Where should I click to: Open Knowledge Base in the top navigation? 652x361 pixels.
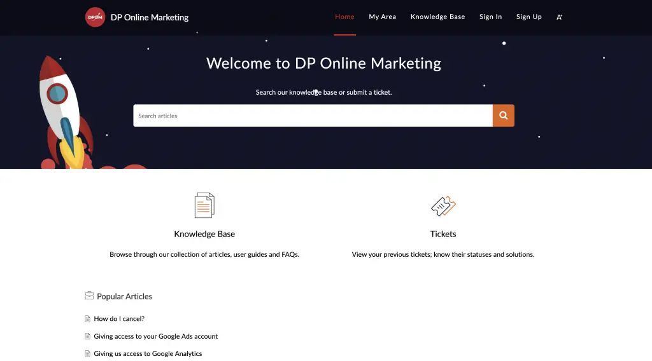point(437,17)
